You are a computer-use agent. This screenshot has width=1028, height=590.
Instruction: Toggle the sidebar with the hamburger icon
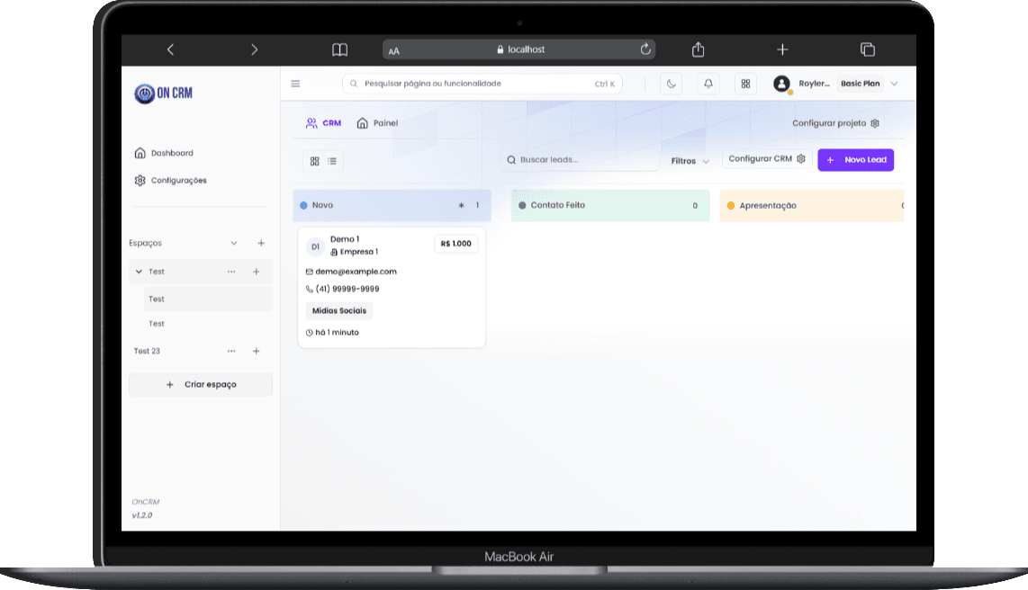tap(295, 83)
